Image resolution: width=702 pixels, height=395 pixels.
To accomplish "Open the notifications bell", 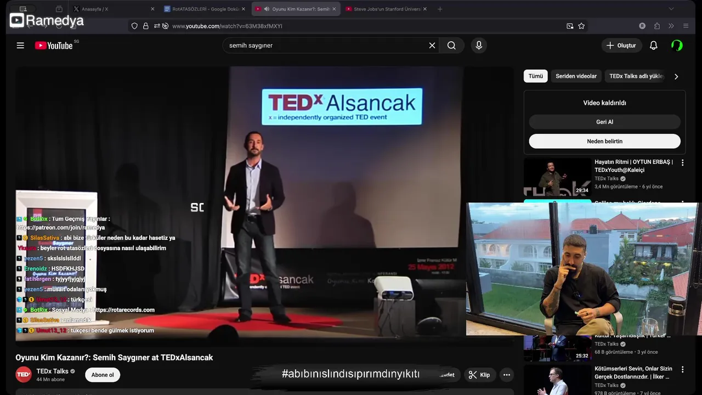I will point(653,46).
